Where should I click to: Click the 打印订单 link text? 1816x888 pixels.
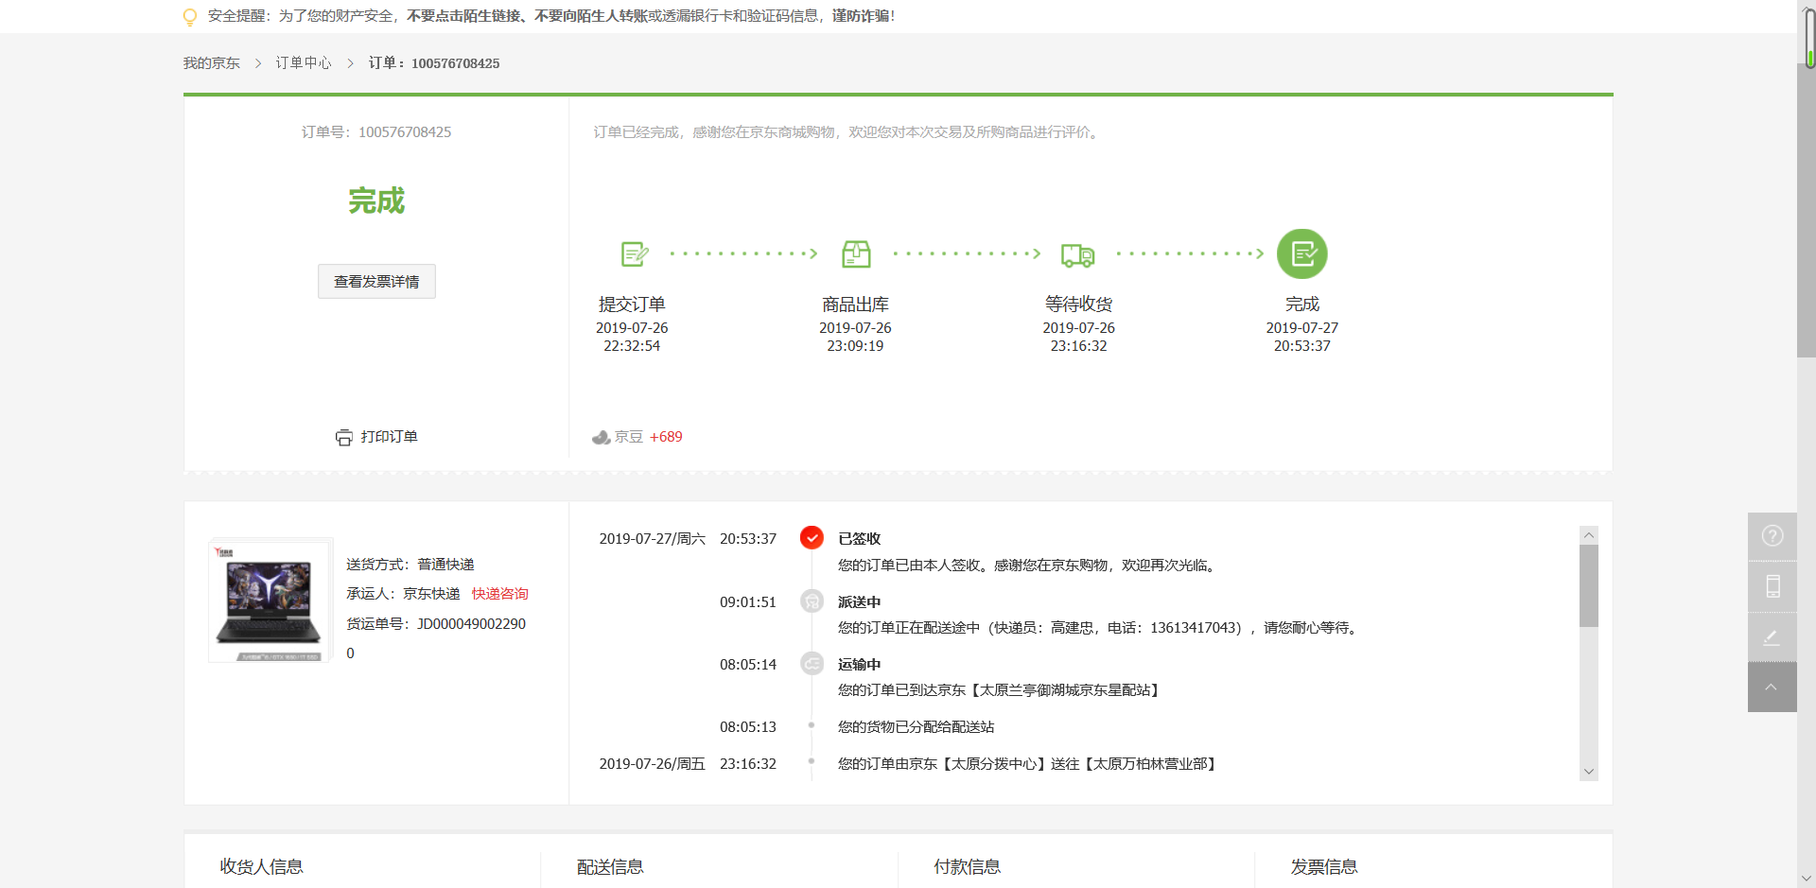(x=389, y=437)
